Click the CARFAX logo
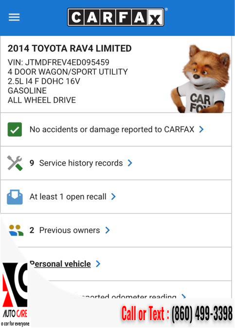 point(116,17)
